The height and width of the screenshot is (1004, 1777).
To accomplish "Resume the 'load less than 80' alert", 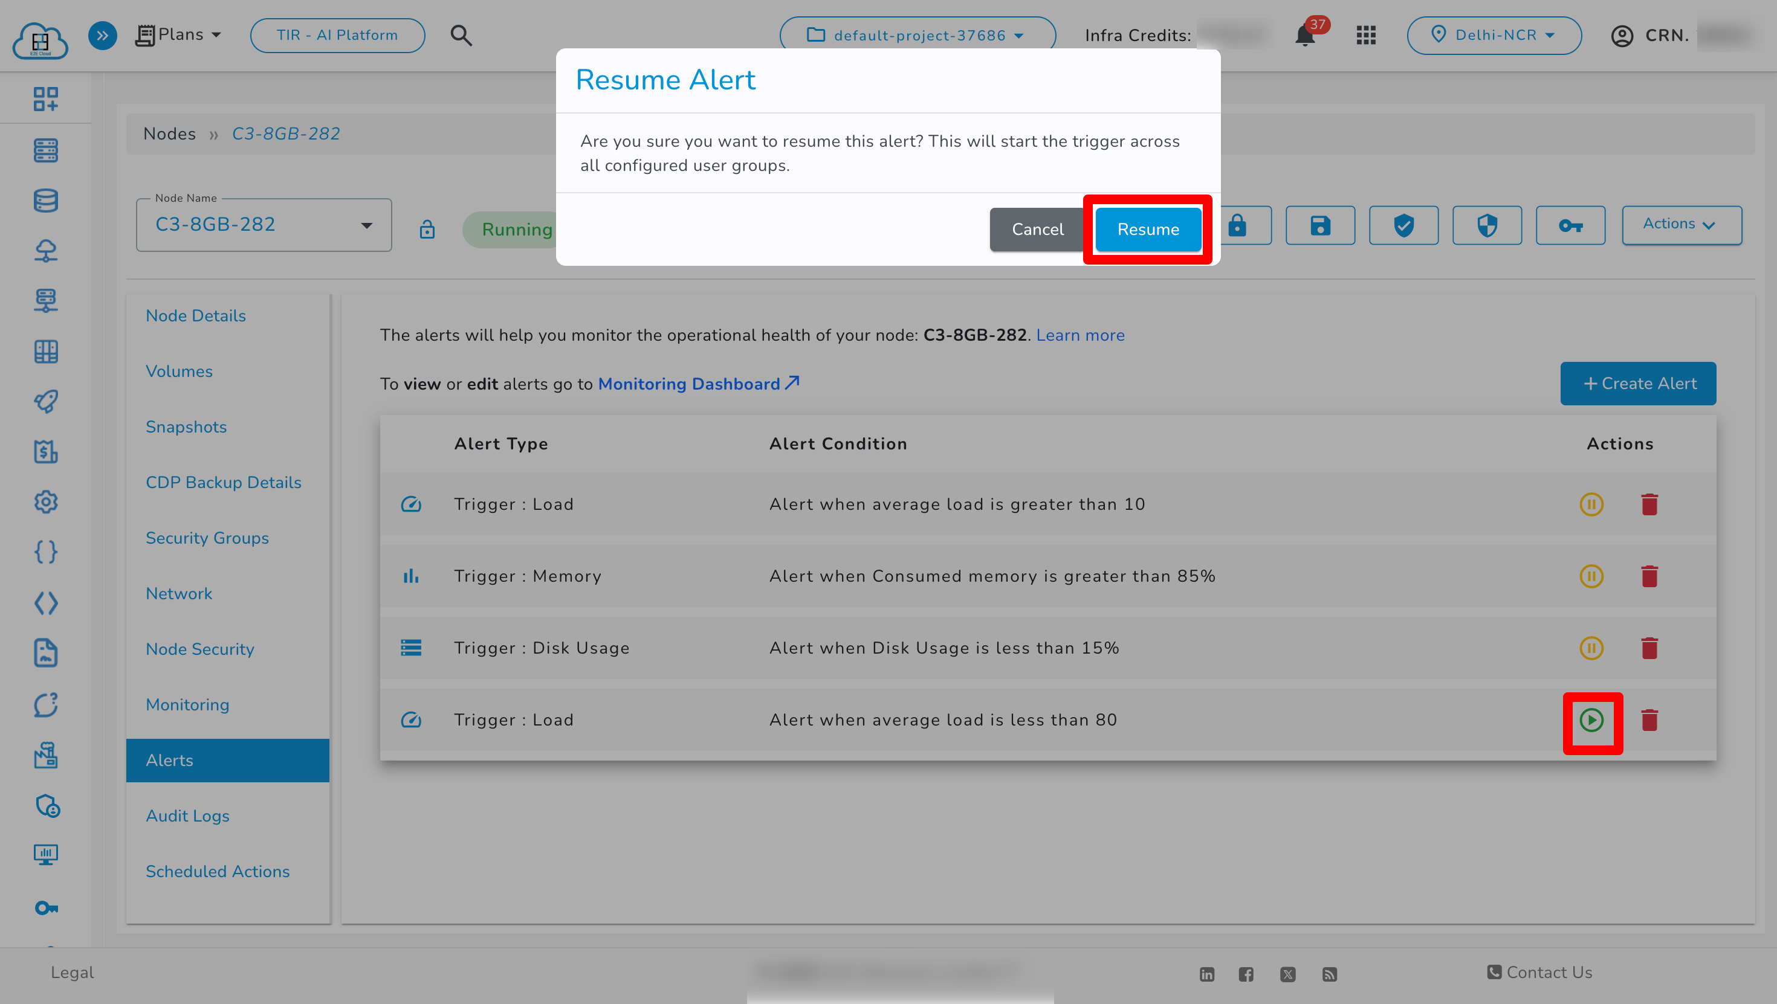I will tap(1591, 721).
